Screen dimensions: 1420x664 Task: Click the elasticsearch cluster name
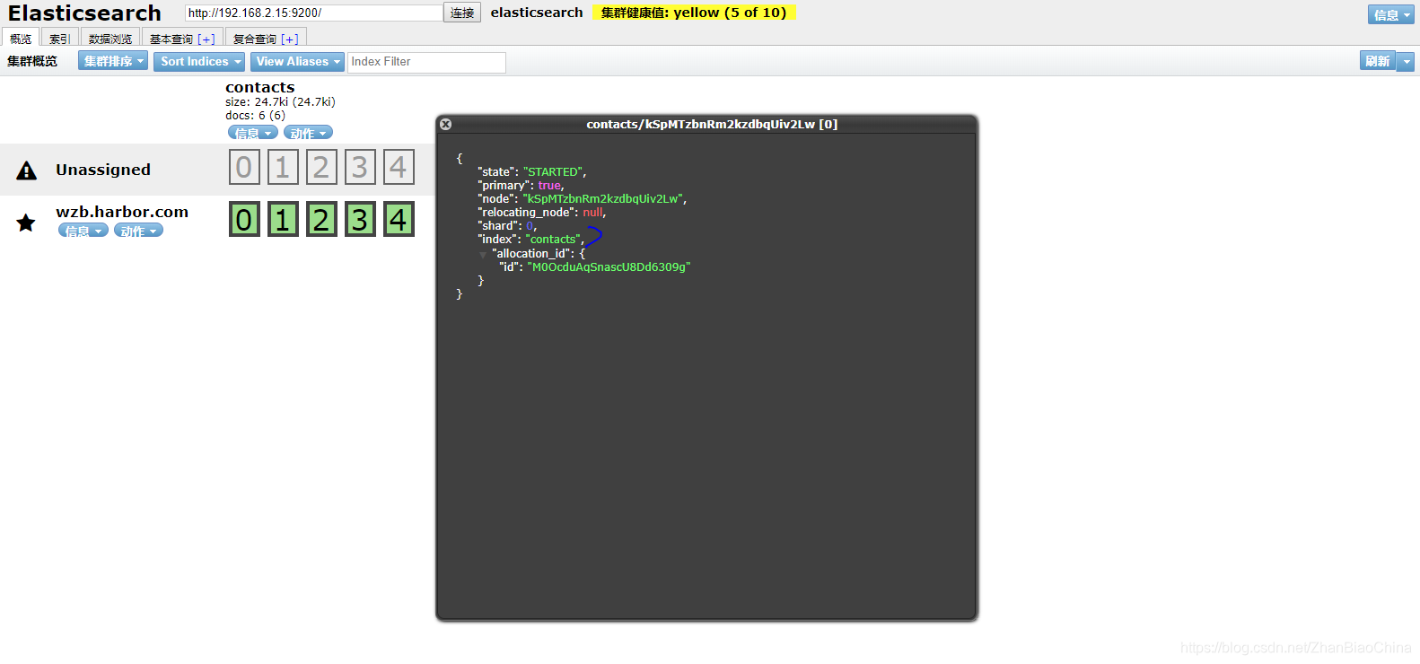pos(537,13)
